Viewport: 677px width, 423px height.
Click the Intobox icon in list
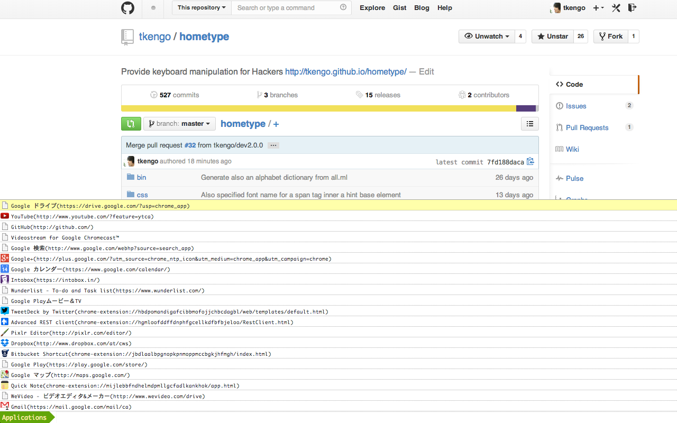pos(5,279)
